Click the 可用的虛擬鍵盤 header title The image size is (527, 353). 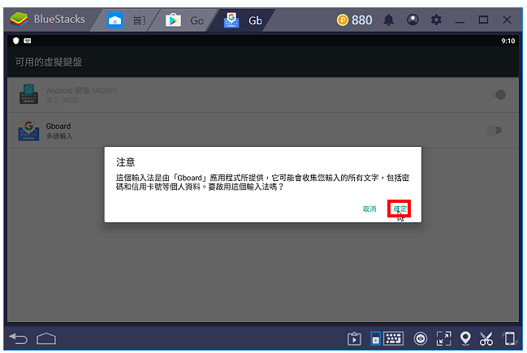pyautogui.click(x=49, y=62)
